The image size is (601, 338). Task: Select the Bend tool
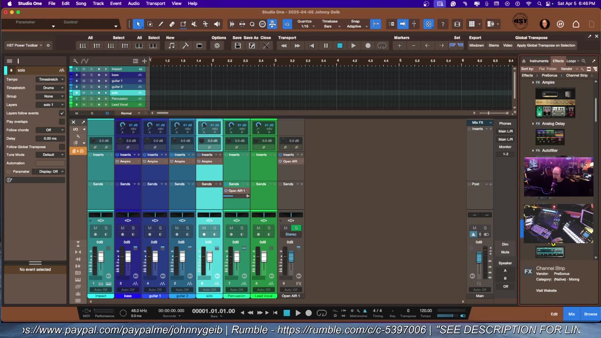pyautogui.click(x=206, y=24)
